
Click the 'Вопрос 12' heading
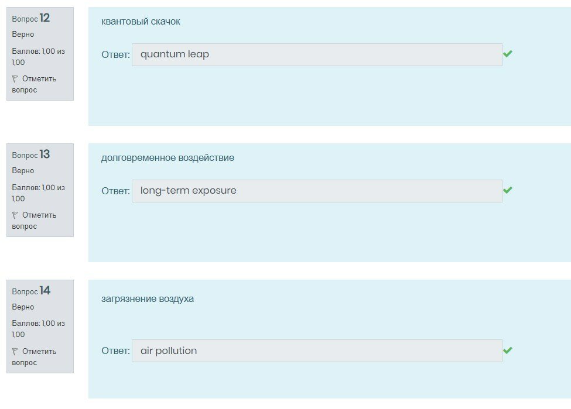(31, 19)
